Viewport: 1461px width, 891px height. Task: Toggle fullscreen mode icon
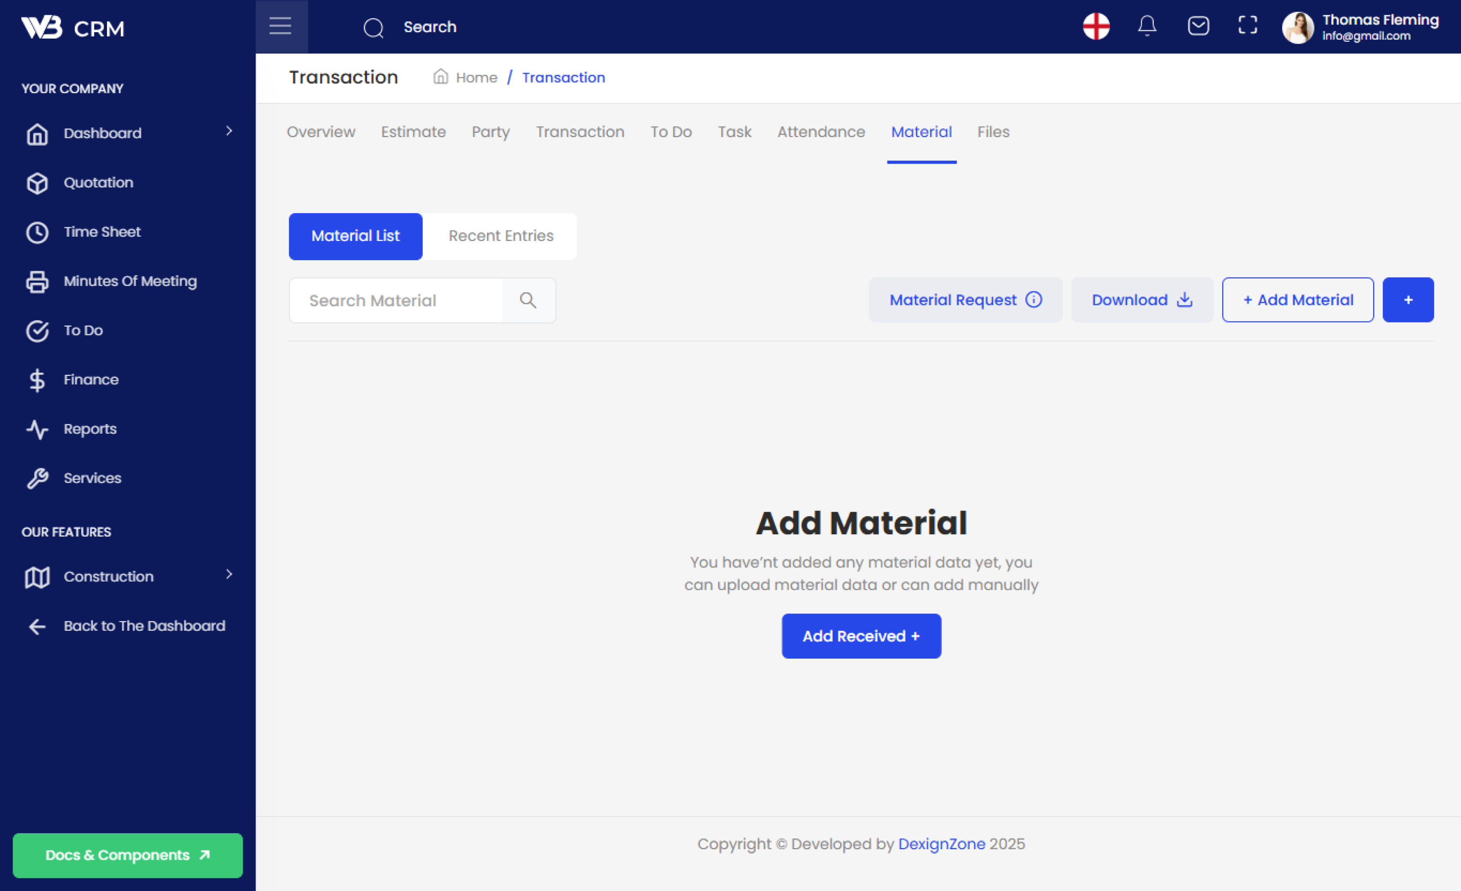1248,26
